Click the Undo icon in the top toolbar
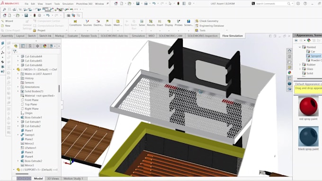The width and height of the screenshot is (322, 181). coord(154,3)
